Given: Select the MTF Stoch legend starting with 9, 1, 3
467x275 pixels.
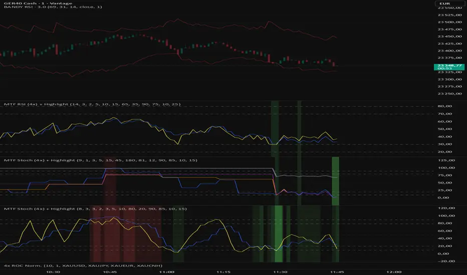Looking at the screenshot, I should (x=100, y=160).
